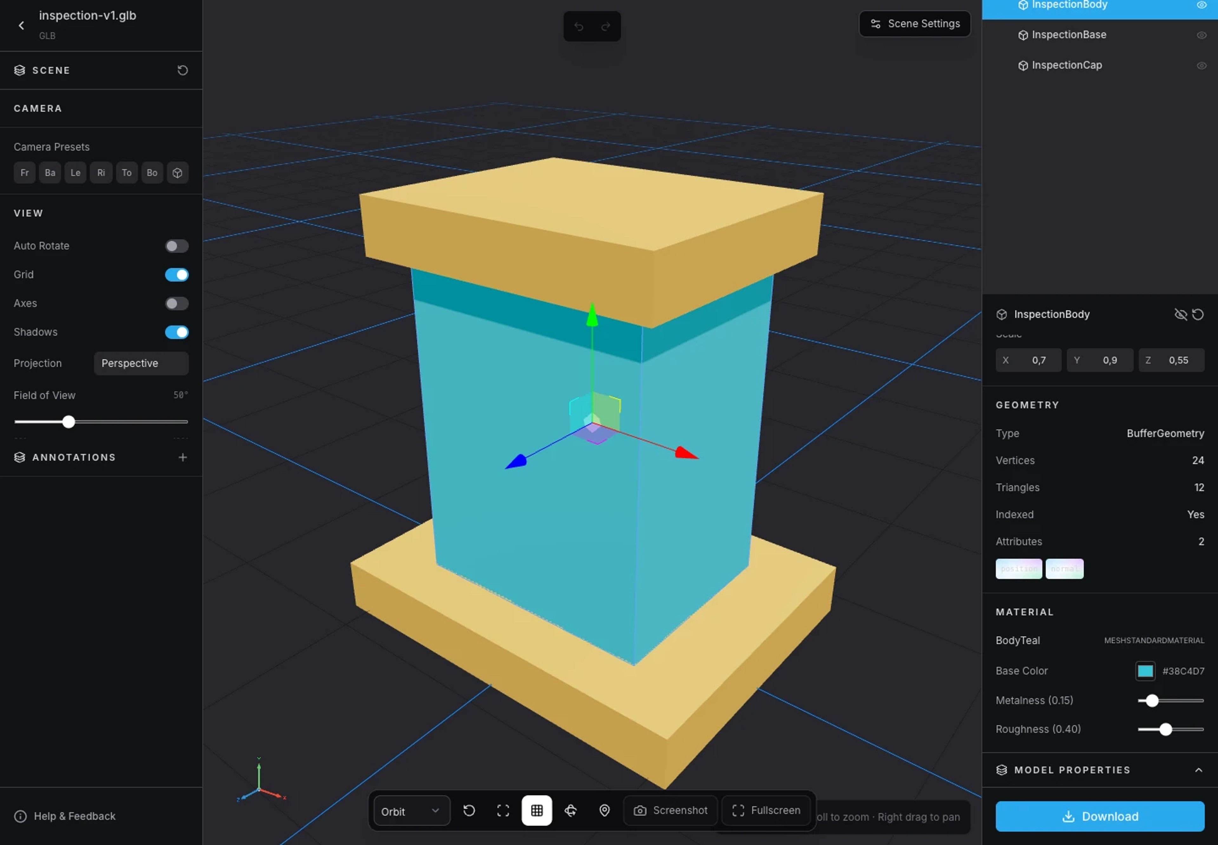Reset the scene with SCENE refresh icon
Screen dimensions: 1218x845
[182, 70]
